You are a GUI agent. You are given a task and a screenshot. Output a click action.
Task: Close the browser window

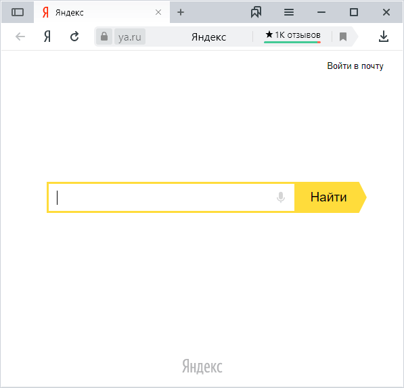(386, 12)
